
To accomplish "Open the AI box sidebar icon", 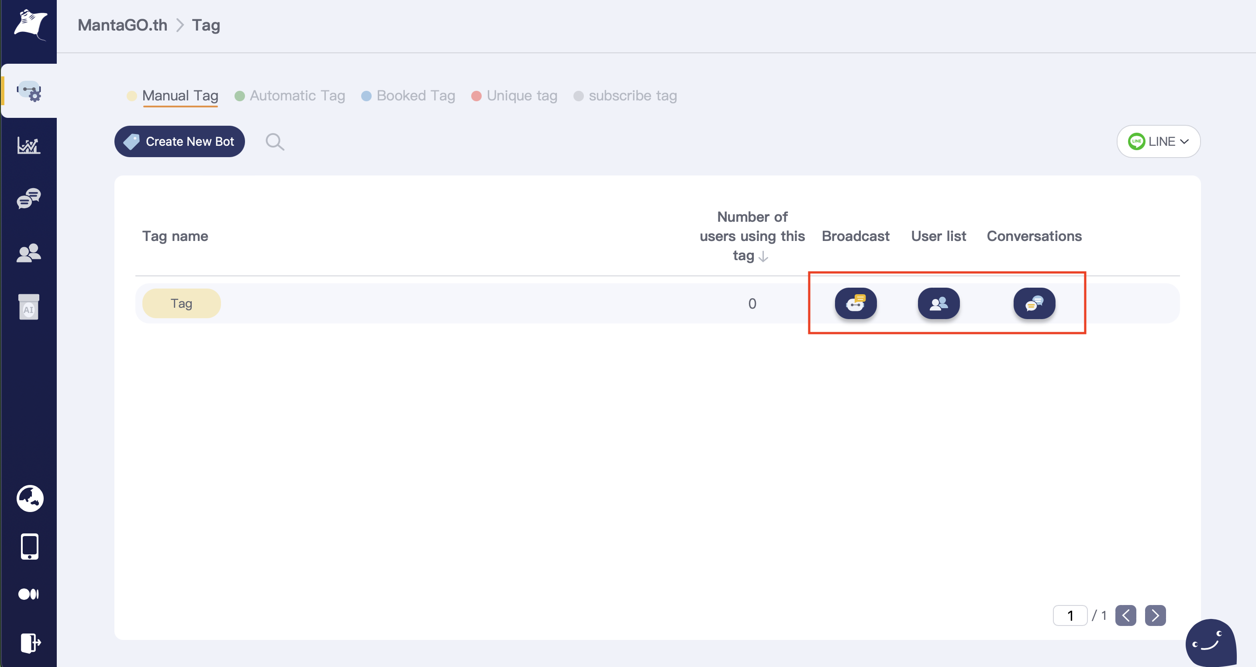I will [x=29, y=306].
